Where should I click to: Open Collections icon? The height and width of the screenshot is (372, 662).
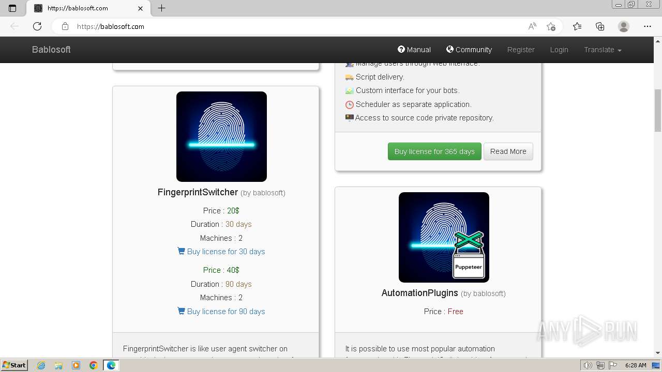click(600, 26)
